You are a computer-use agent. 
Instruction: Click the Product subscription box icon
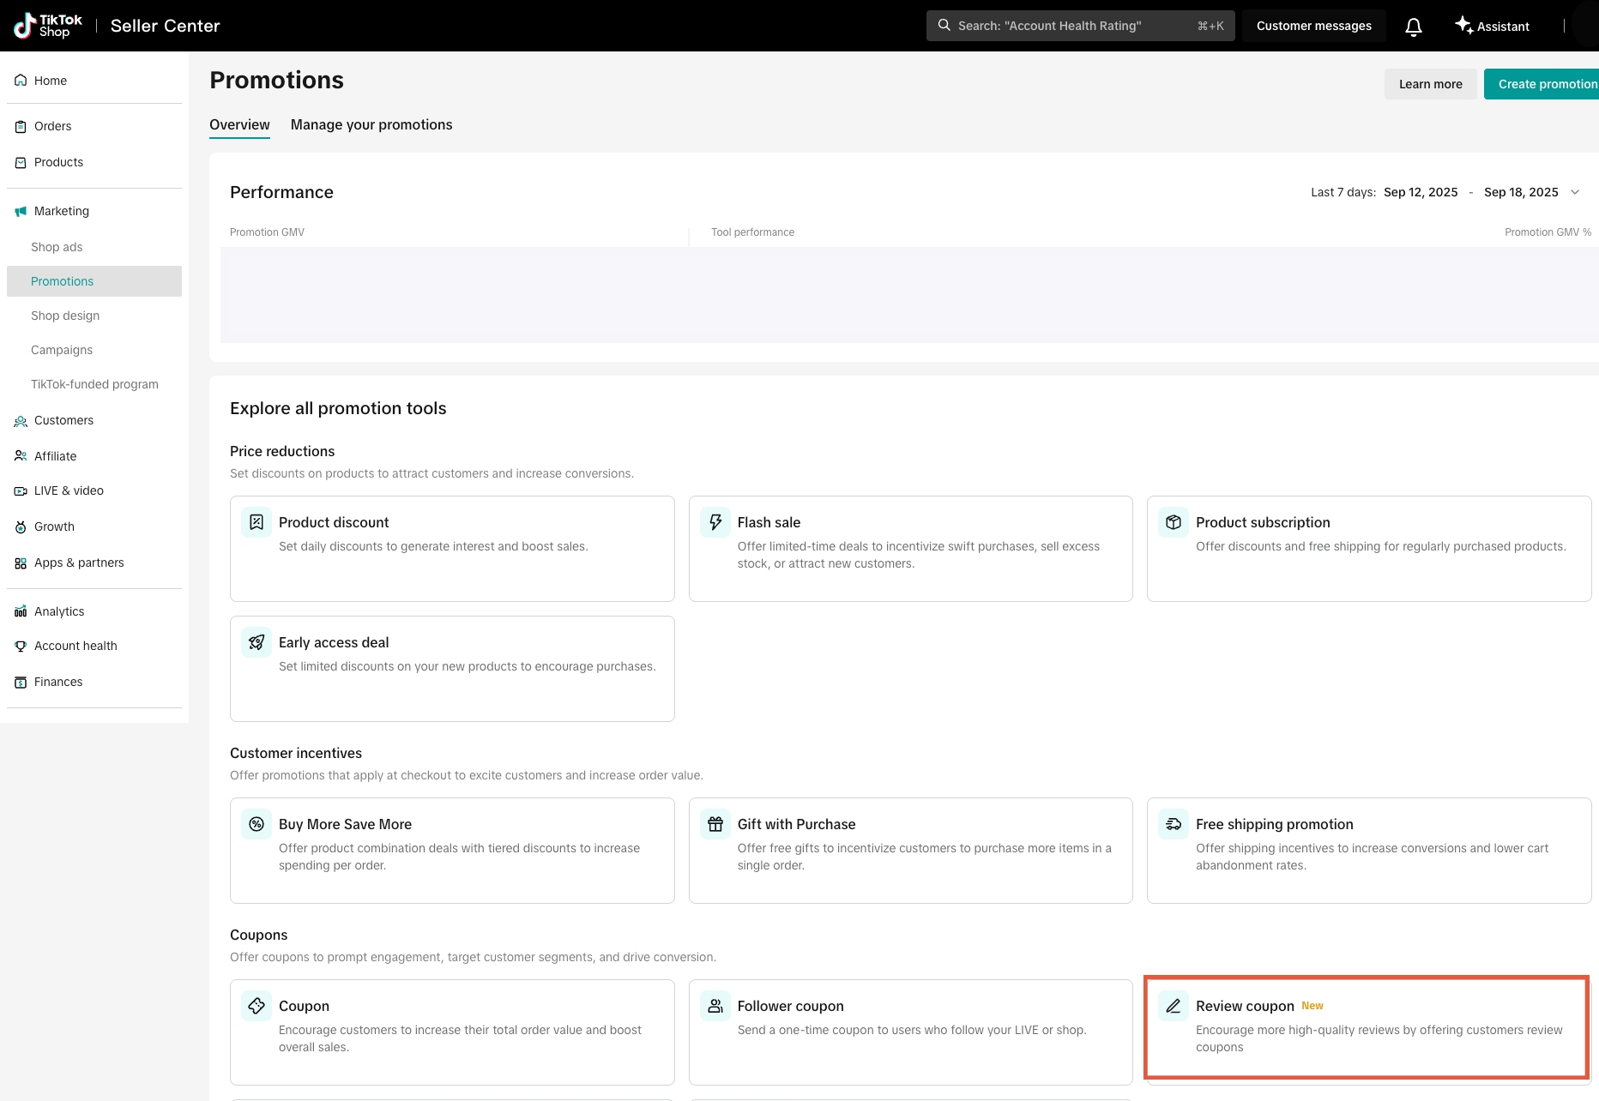tap(1174, 522)
